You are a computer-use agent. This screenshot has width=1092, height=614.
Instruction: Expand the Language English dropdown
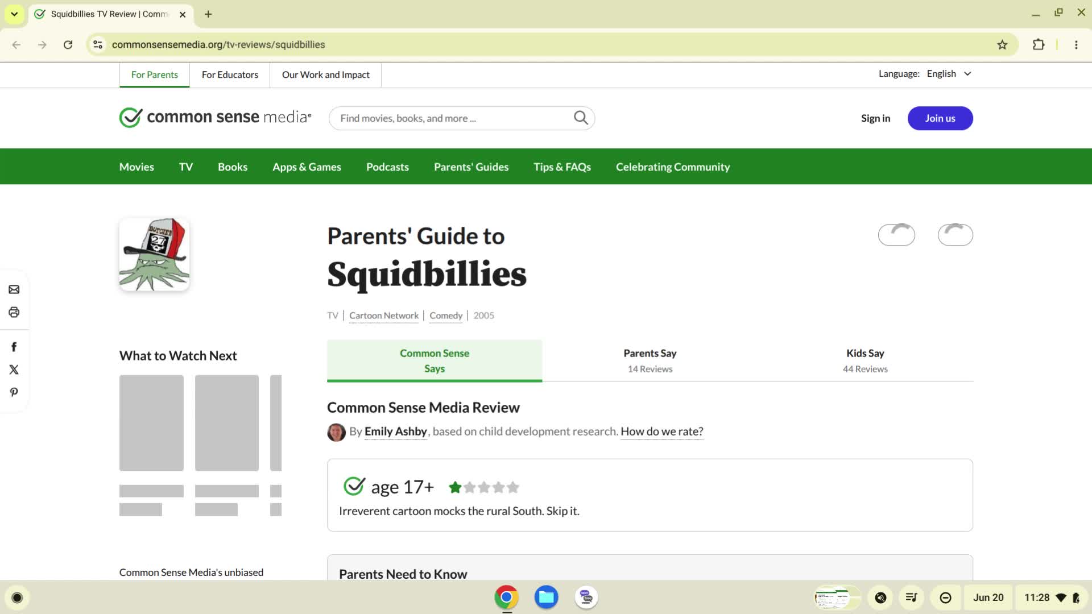pyautogui.click(x=949, y=74)
